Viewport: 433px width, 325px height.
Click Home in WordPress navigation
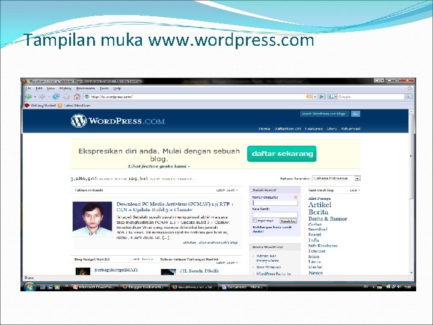[264, 129]
